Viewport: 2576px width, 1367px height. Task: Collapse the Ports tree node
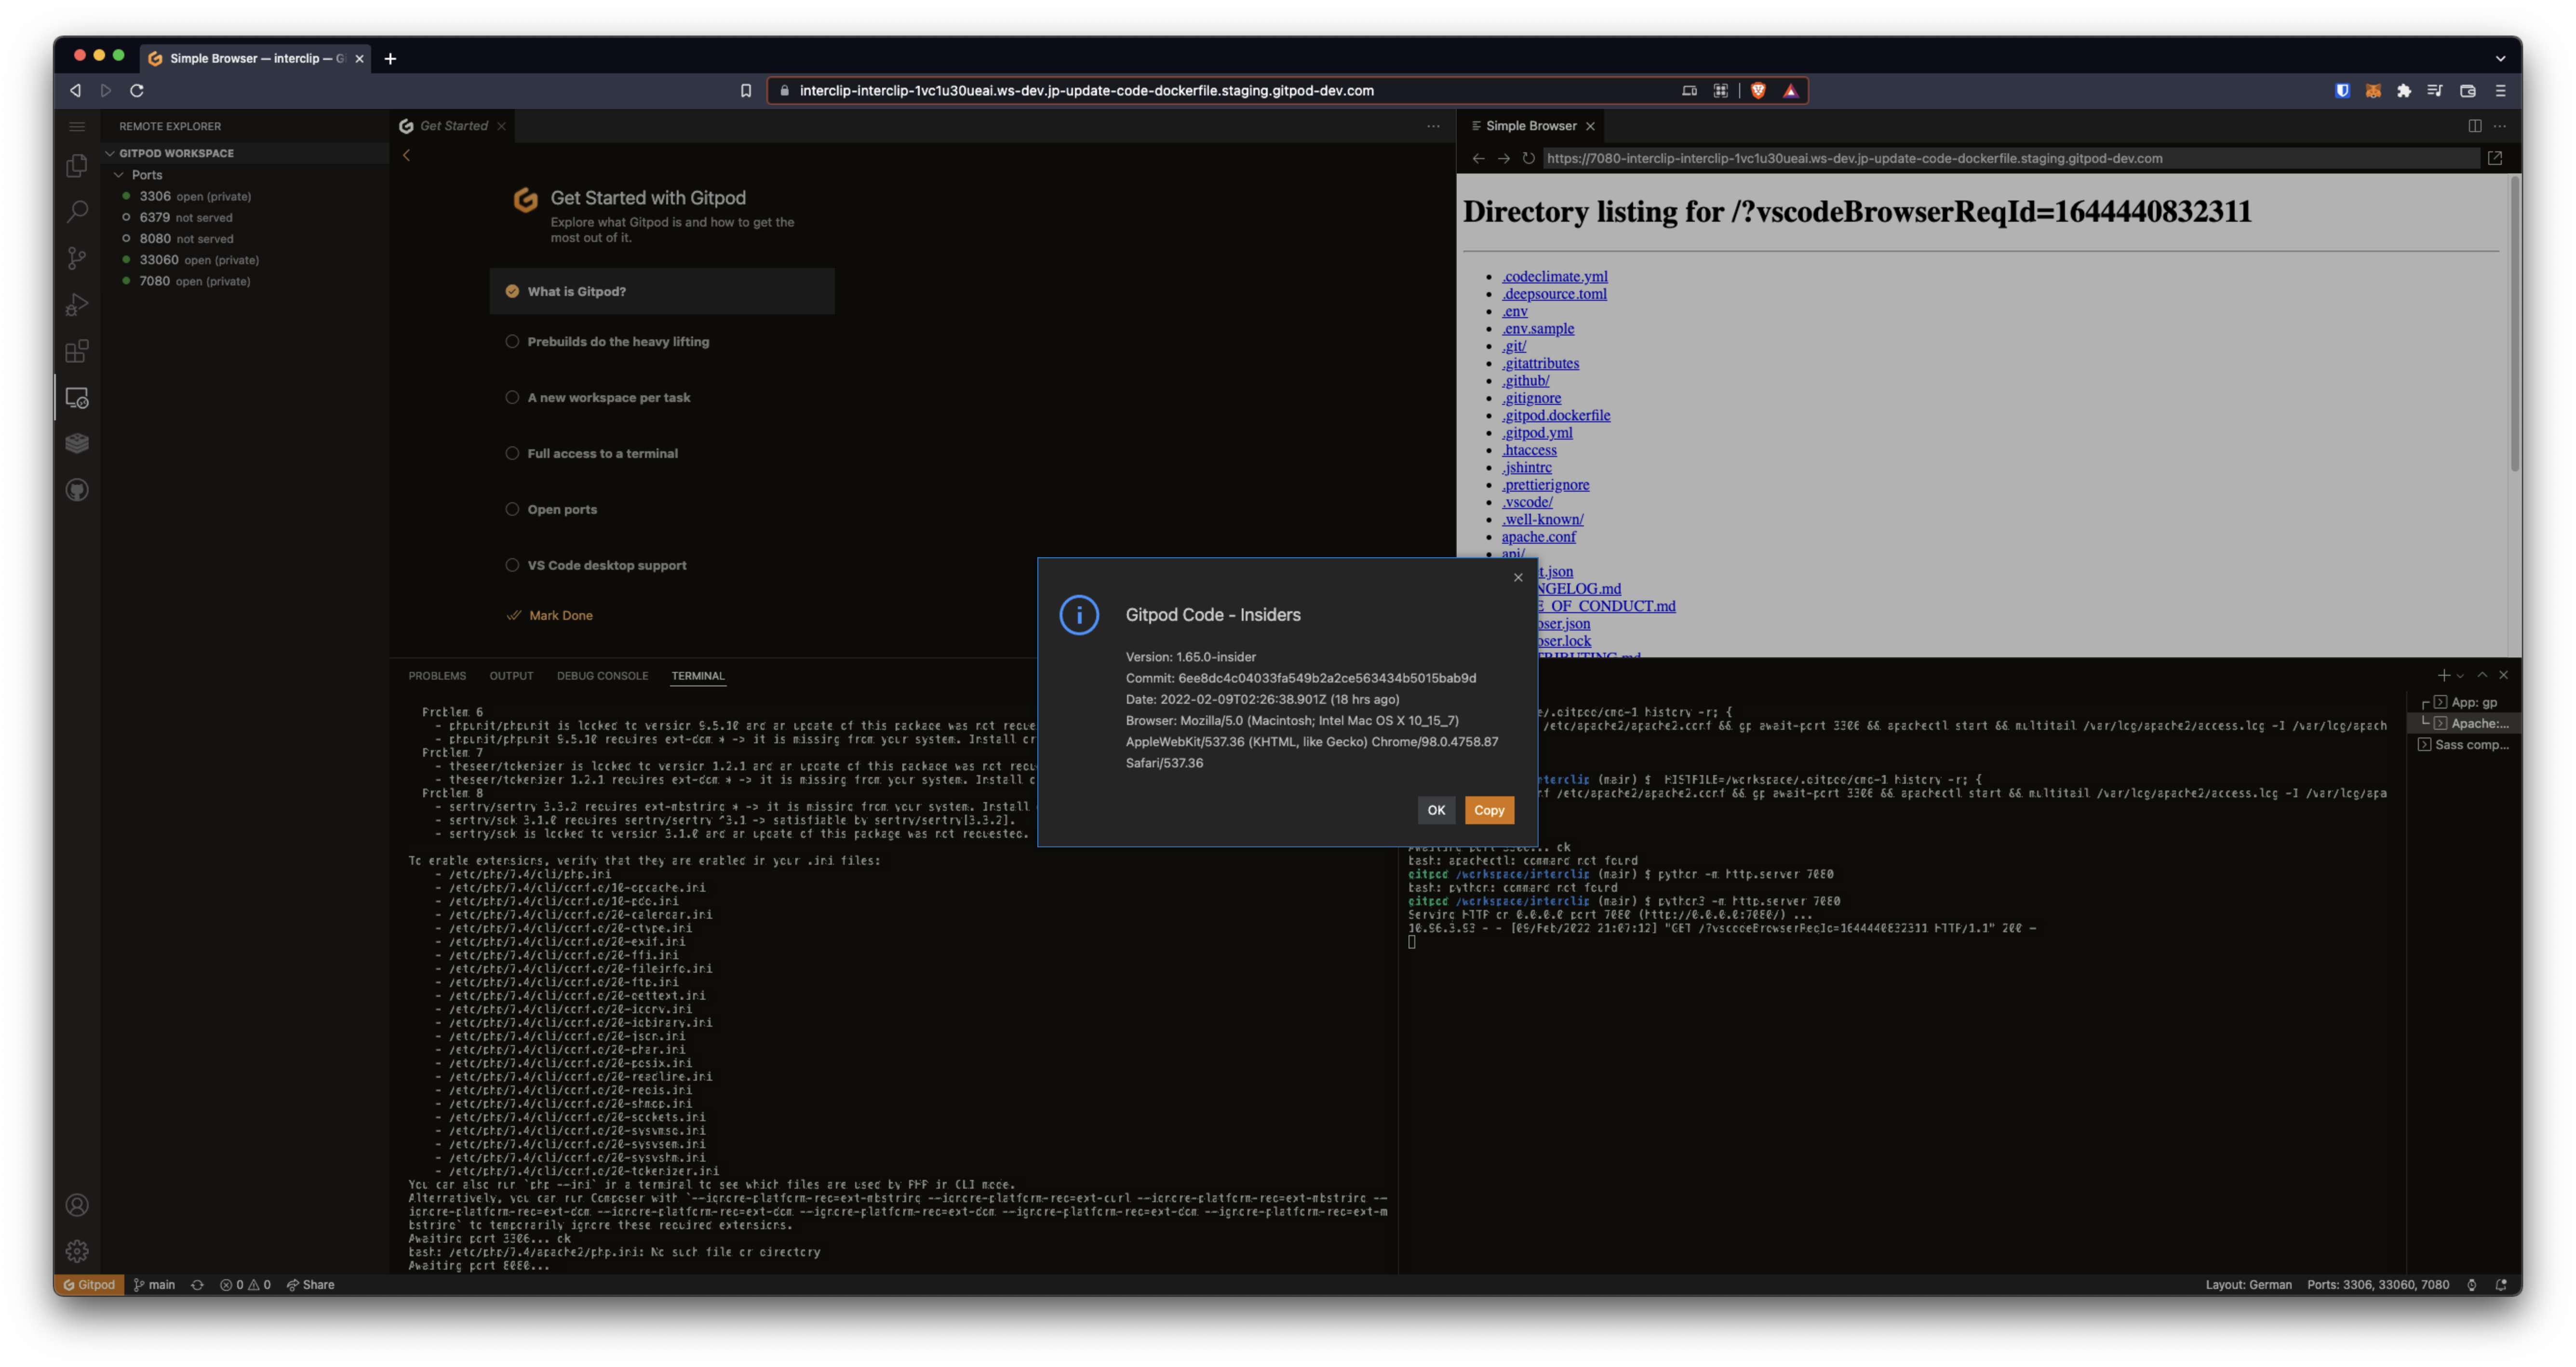click(245, 174)
